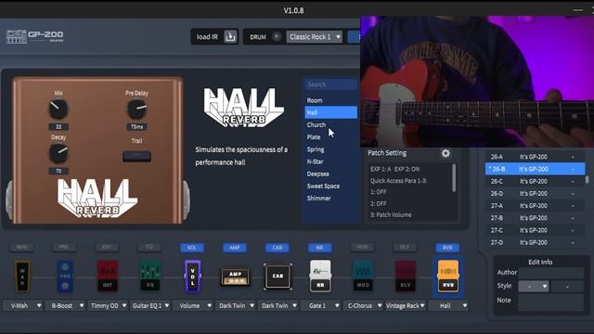Toggle the VOL module off
594x334 pixels.
192,248
